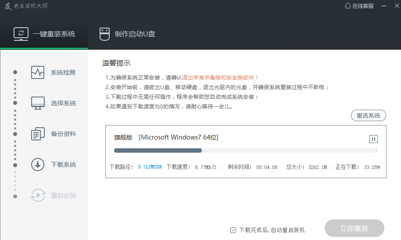Click tip 2 about 拔出U盘、移动硬盘
The height and width of the screenshot is (240, 401).
(217, 87)
